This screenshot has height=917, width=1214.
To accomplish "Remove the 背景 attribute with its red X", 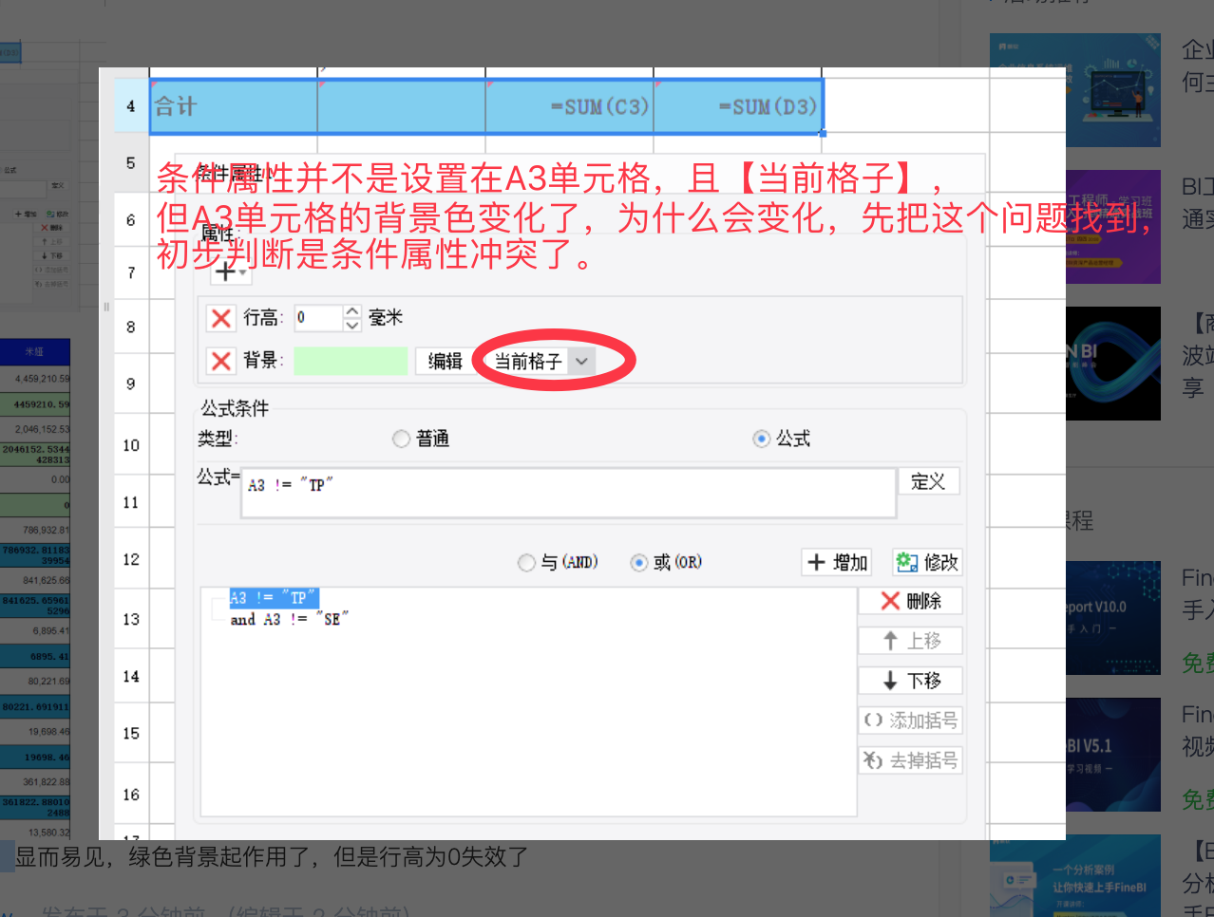I will click(x=221, y=361).
